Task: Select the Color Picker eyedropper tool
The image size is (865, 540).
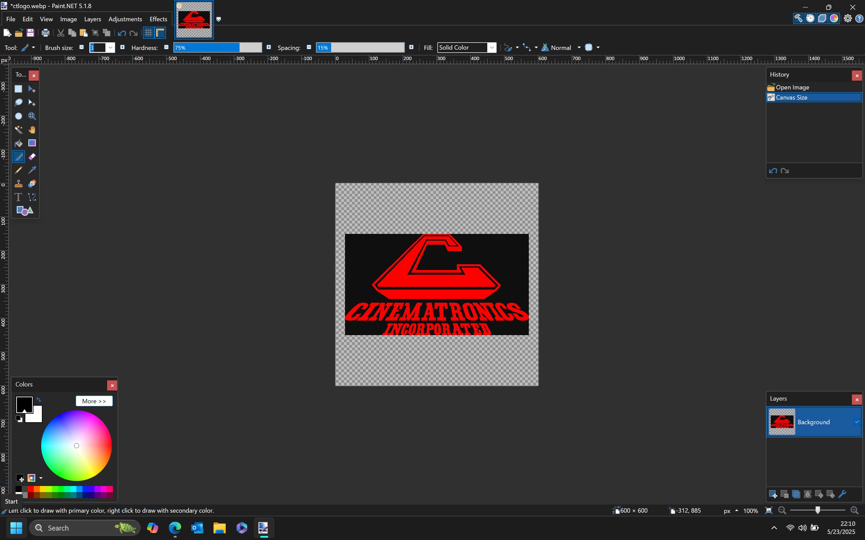Action: click(32, 170)
